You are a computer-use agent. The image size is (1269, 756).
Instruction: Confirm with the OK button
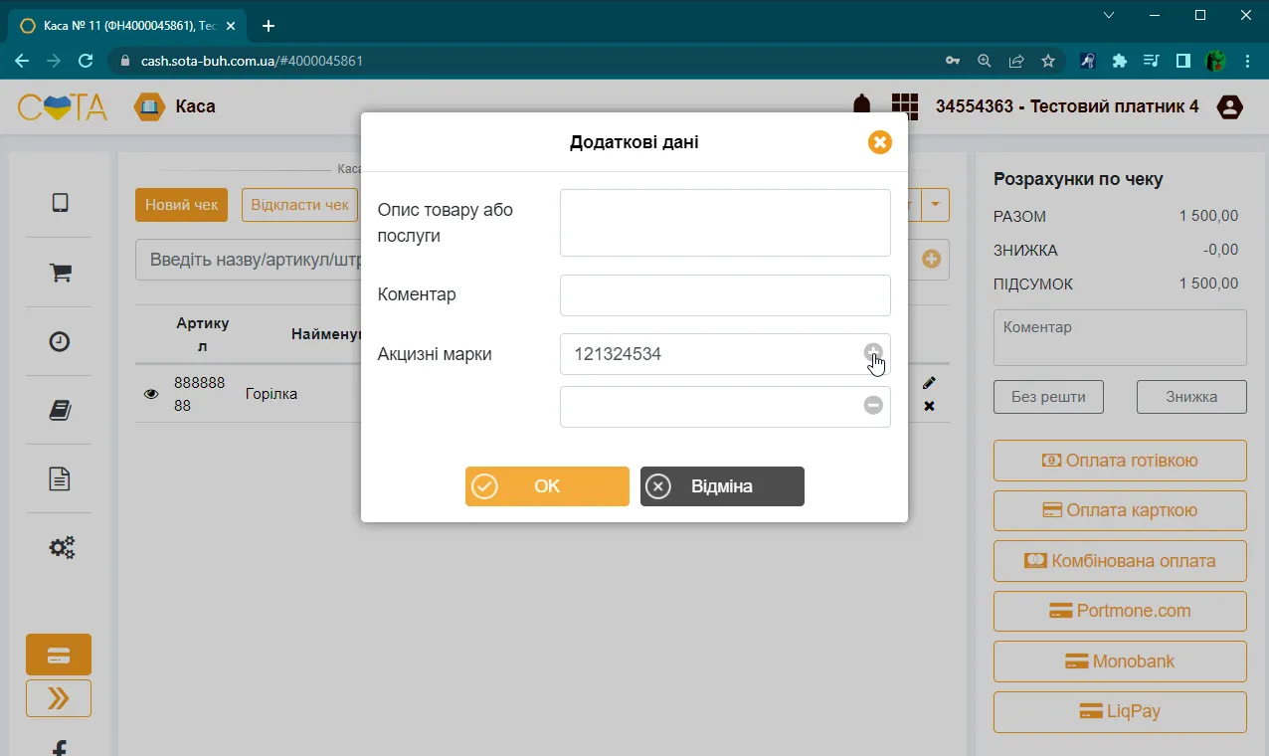point(547,486)
